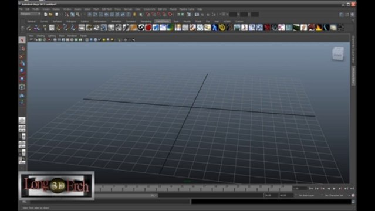Show Channel Box sidebar toggle icon
The image size is (375, 211).
pos(352,15)
